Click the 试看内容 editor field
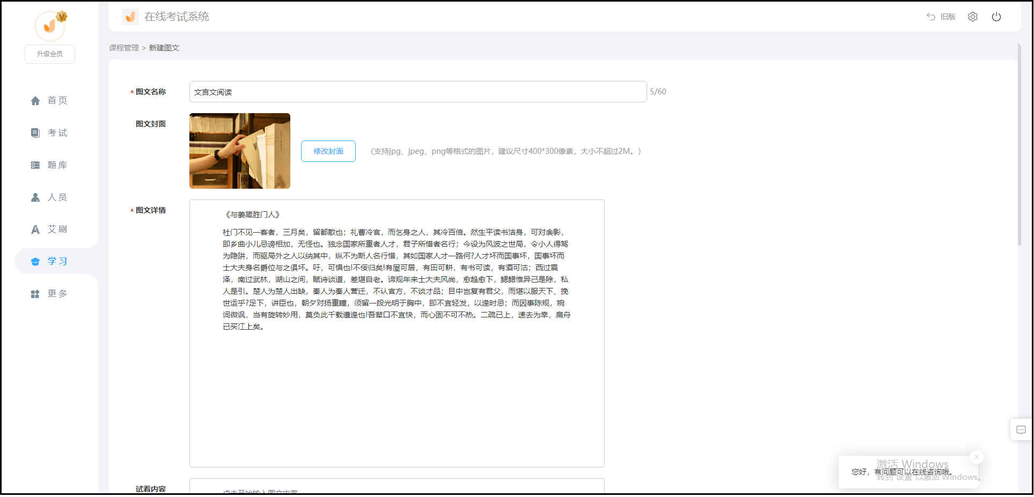The width and height of the screenshot is (1034, 497). pos(397,486)
